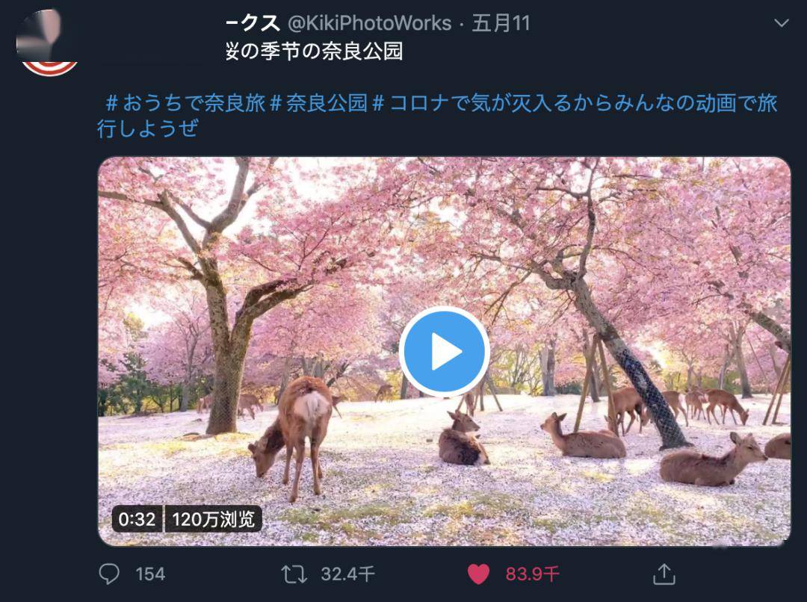Screen dimensions: 807x602
Task: Click the 0:32 video duration badge
Action: coord(137,519)
